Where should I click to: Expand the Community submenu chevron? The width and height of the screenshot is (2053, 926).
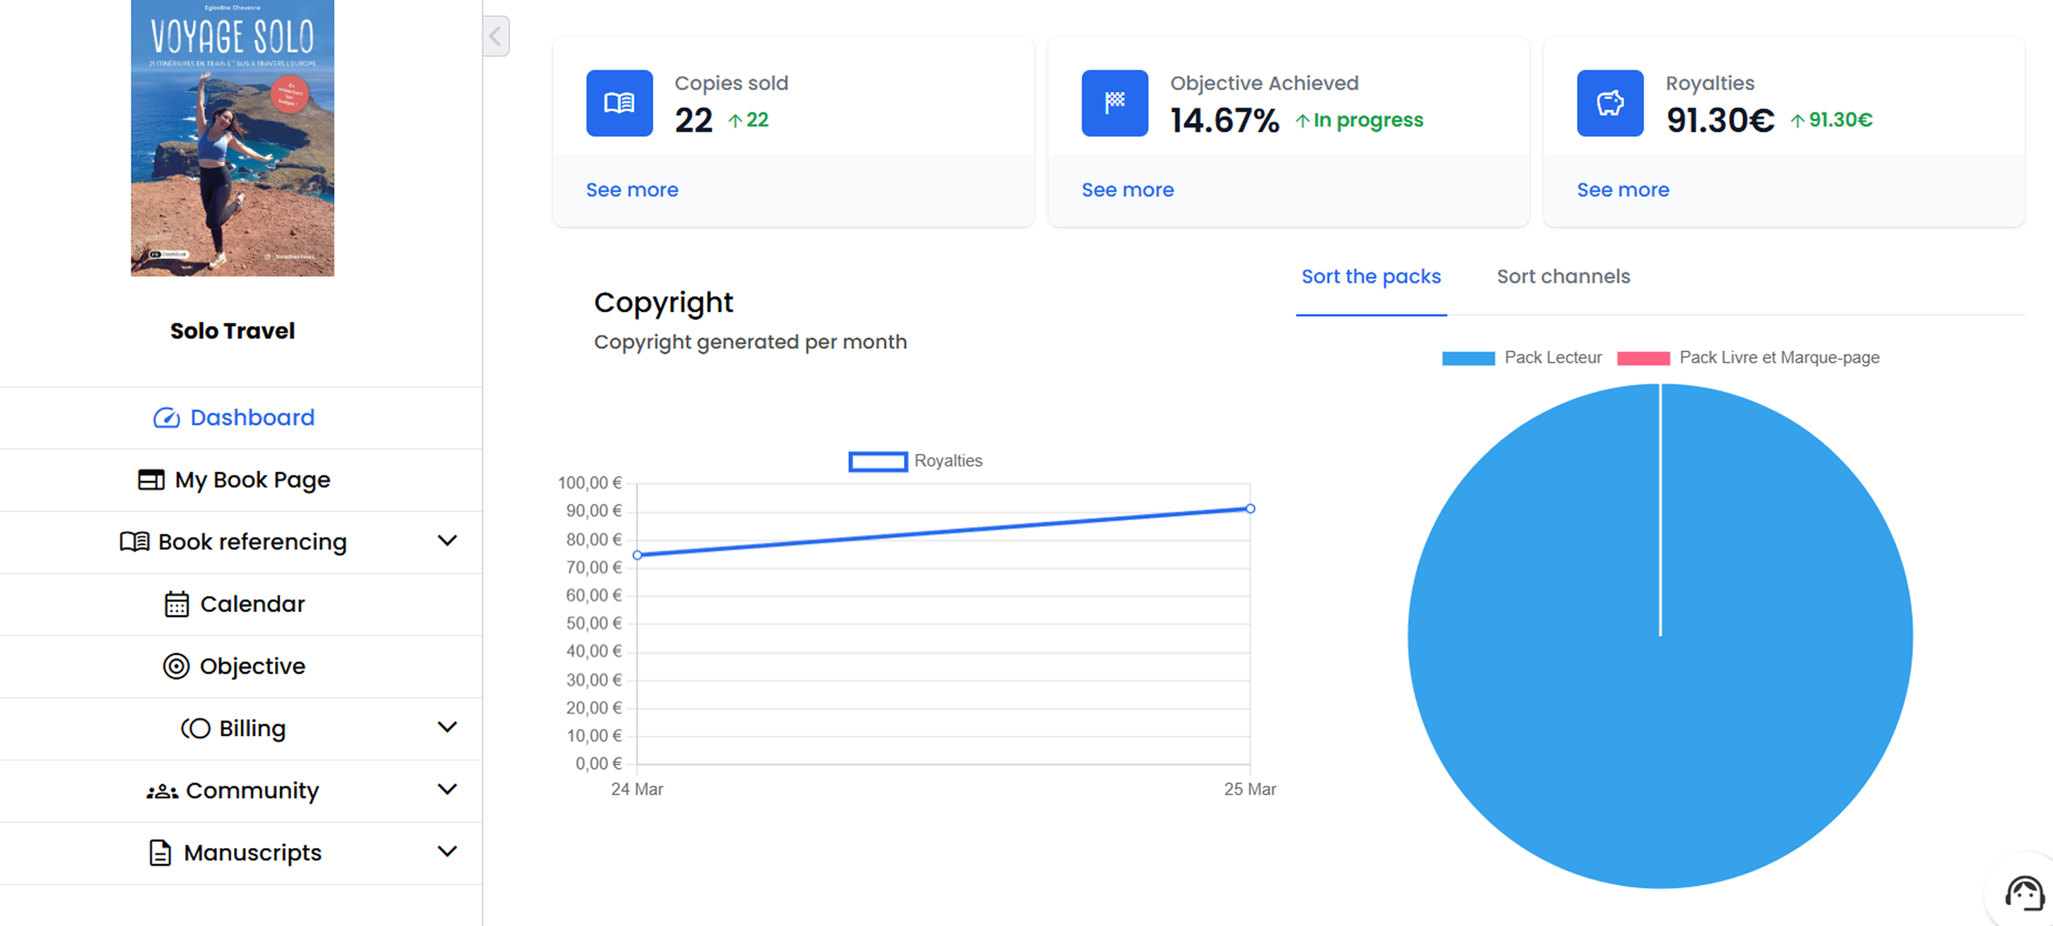[447, 790]
